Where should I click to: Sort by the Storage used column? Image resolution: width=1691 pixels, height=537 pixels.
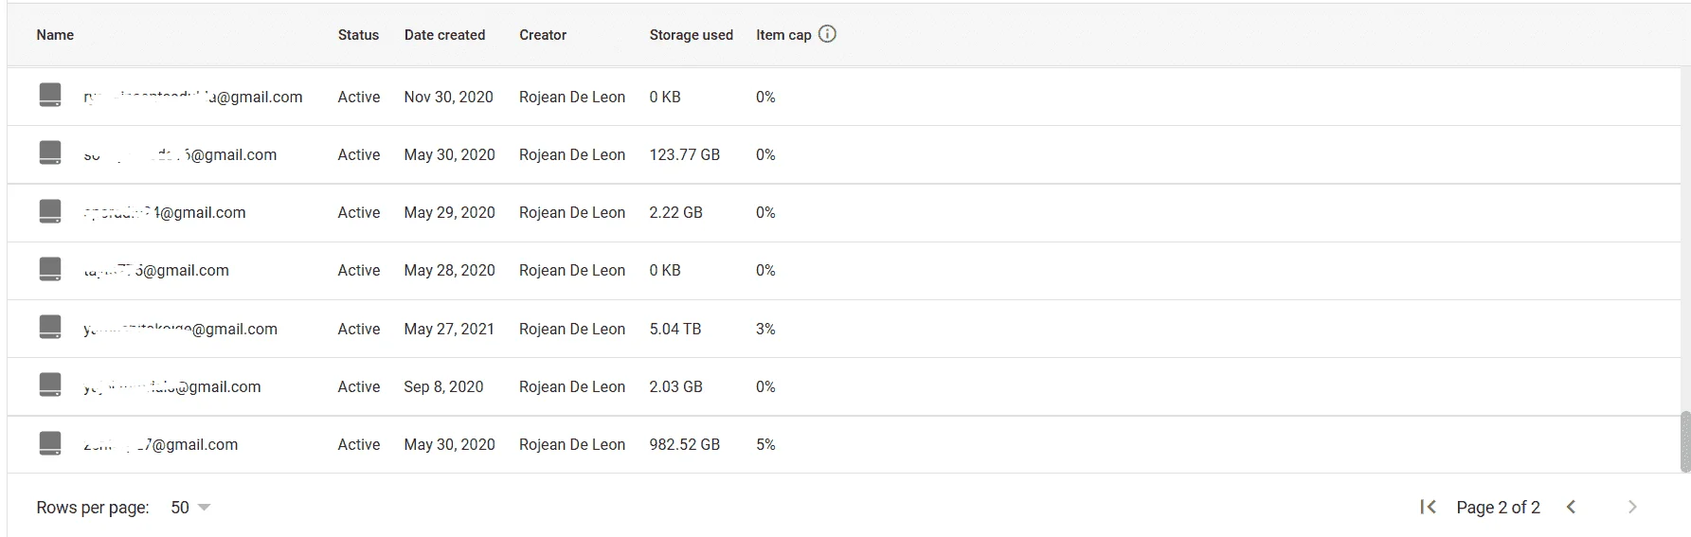point(691,35)
